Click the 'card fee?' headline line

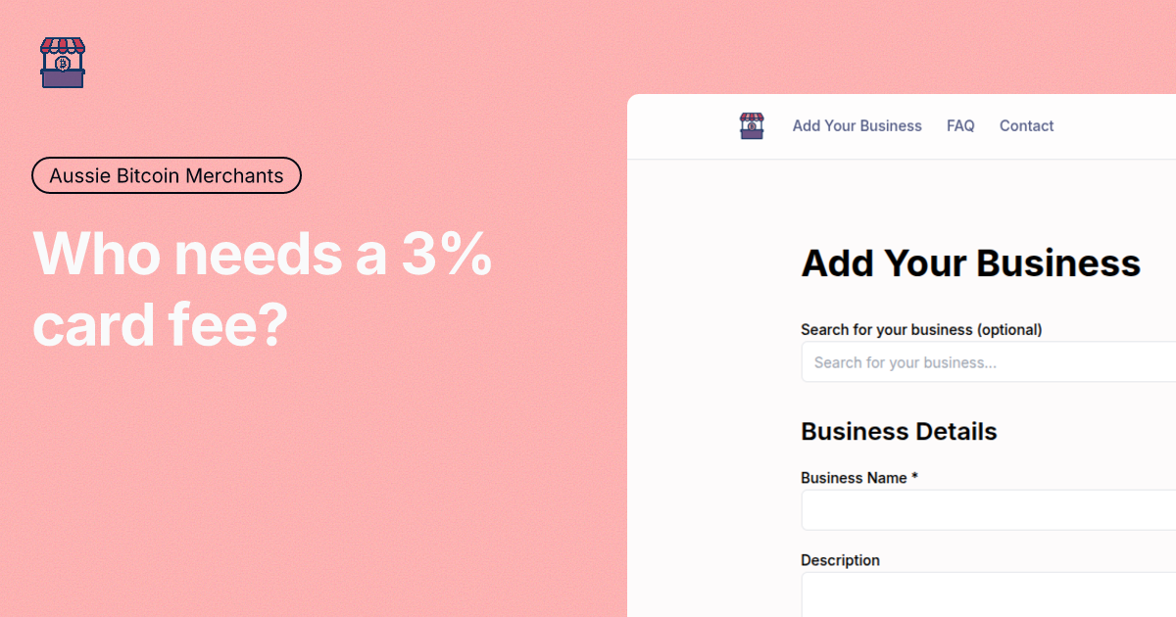159,325
